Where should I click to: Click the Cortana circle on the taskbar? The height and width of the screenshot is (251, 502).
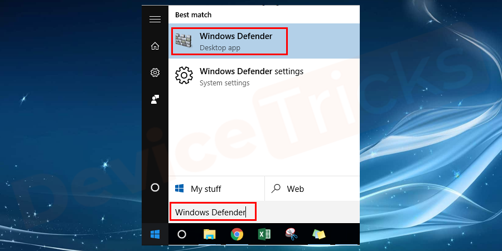[x=182, y=234]
